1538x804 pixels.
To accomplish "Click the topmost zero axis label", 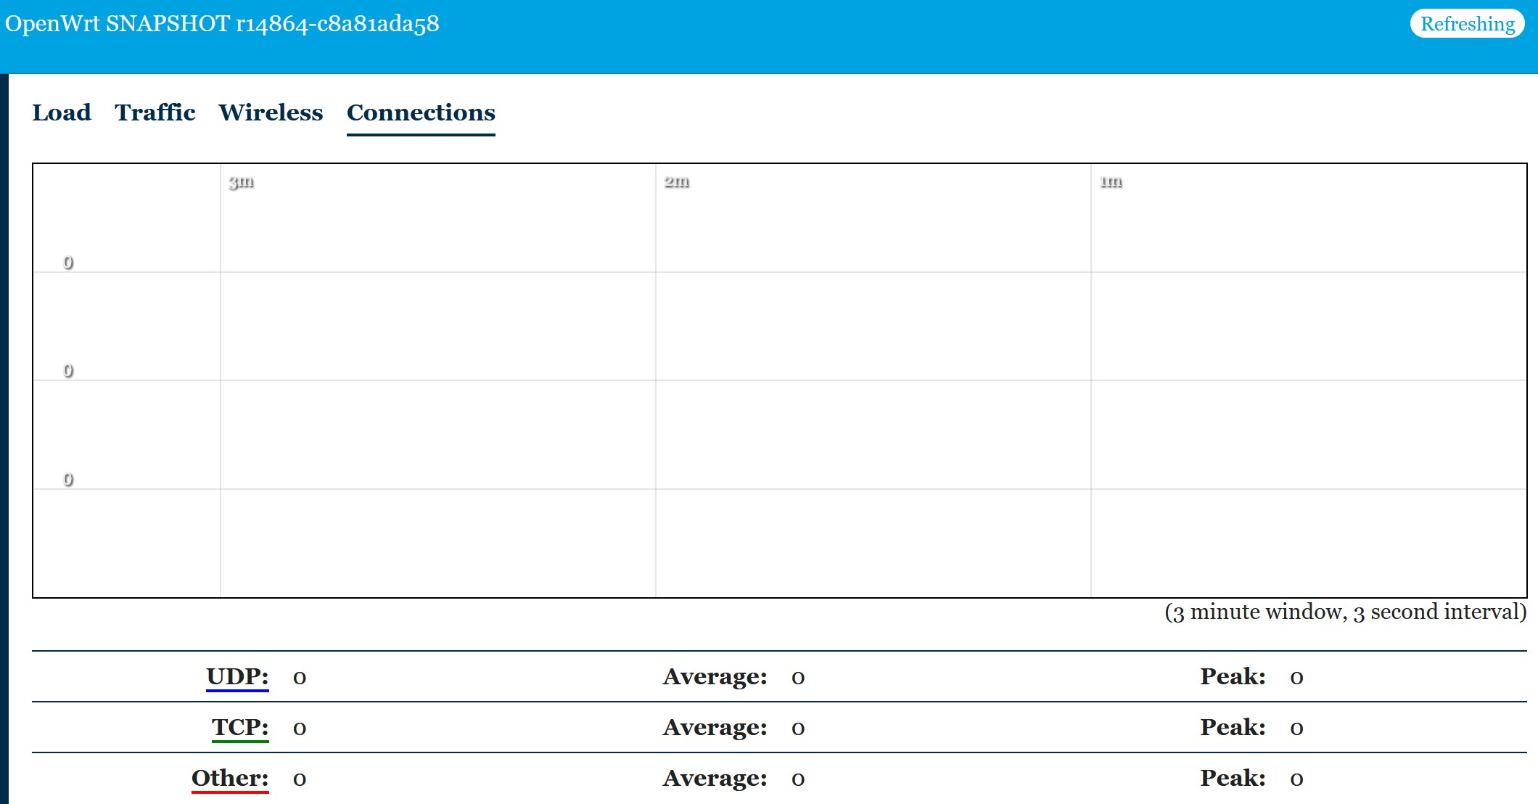I will (68, 262).
